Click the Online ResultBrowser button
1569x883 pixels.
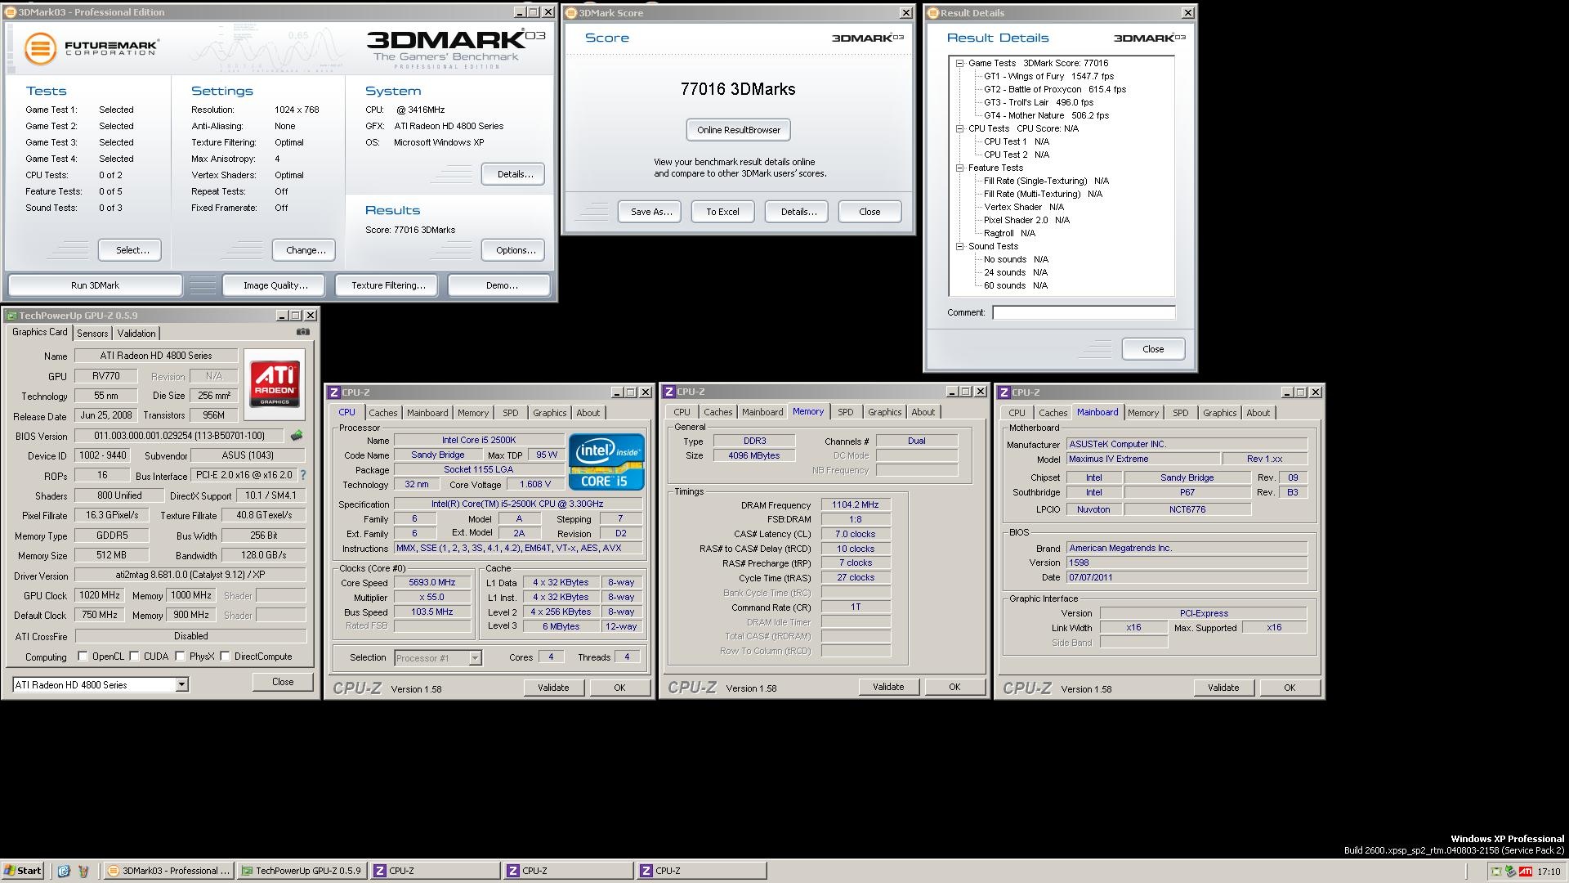point(738,130)
